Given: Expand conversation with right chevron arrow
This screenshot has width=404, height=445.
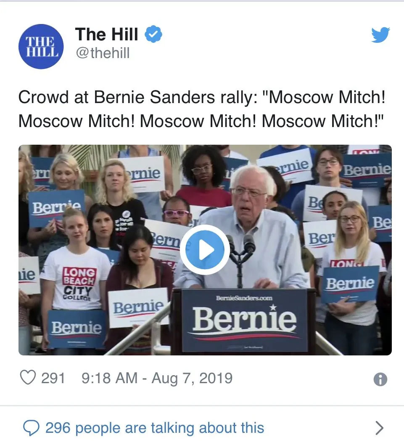Looking at the screenshot, I should tap(379, 428).
